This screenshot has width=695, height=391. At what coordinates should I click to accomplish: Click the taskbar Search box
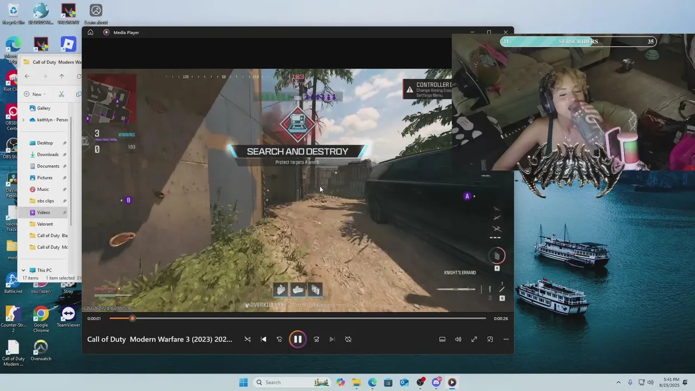(x=292, y=382)
